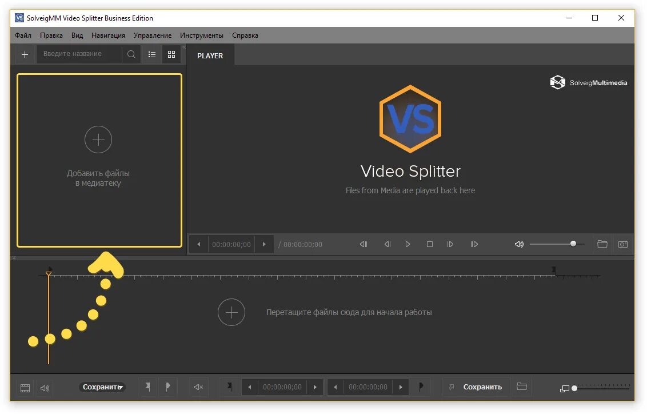Click the add start marker flag icon

tap(147, 387)
